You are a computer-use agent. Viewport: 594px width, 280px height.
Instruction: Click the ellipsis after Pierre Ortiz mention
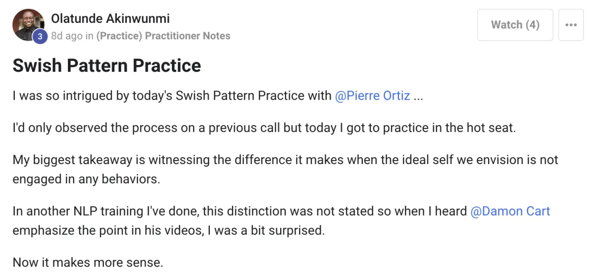(x=418, y=96)
